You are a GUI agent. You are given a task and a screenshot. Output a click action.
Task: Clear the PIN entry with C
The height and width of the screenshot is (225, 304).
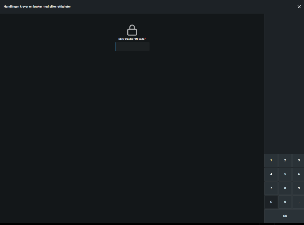pyautogui.click(x=271, y=202)
